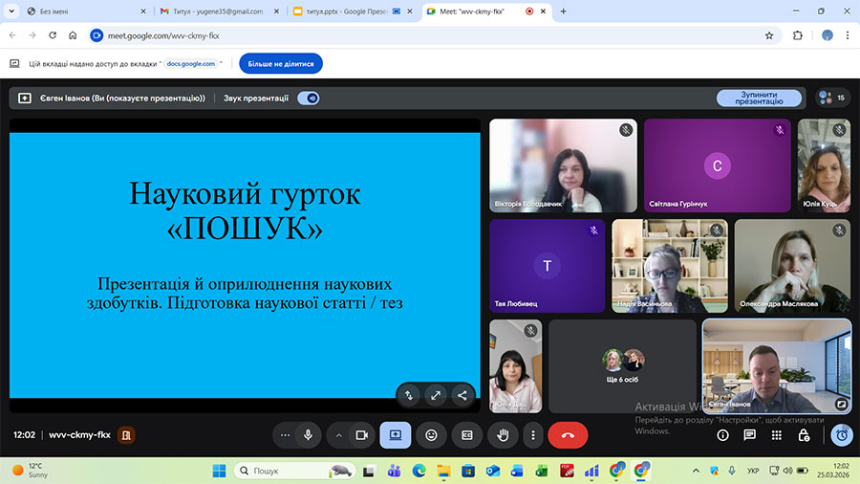The height and width of the screenshot is (484, 860).
Task: Open meeting details info icon
Action: tap(722, 435)
